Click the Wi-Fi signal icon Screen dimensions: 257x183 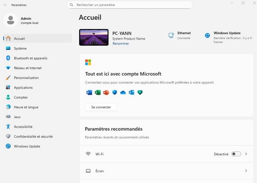click(88, 154)
